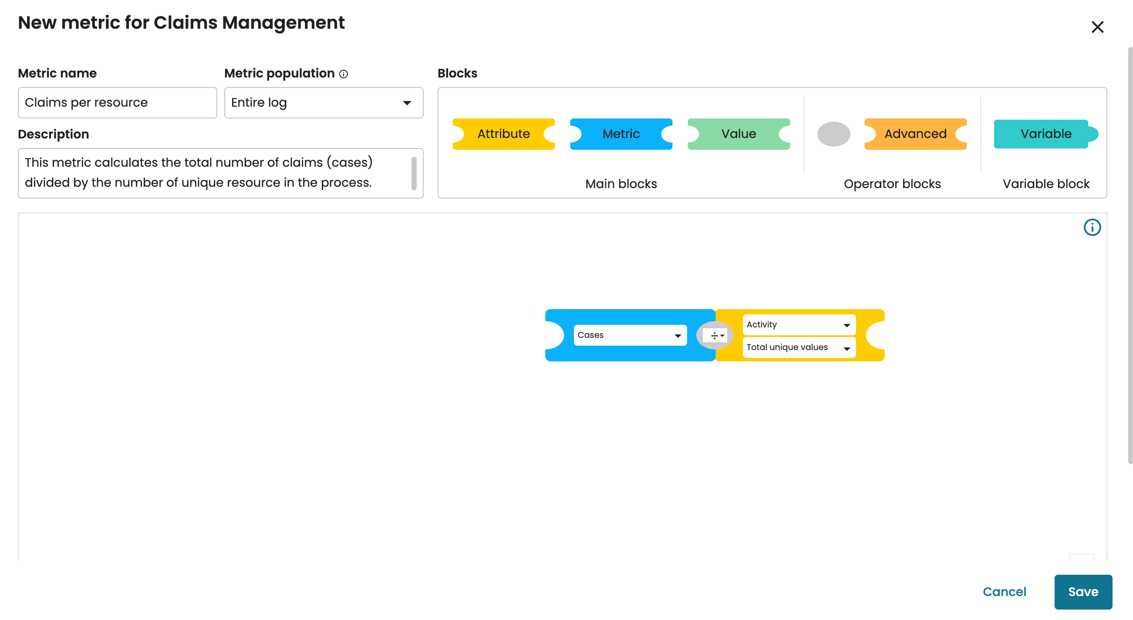The width and height of the screenshot is (1133, 620).
Task: Click the Cancel link
Action: 1004,591
